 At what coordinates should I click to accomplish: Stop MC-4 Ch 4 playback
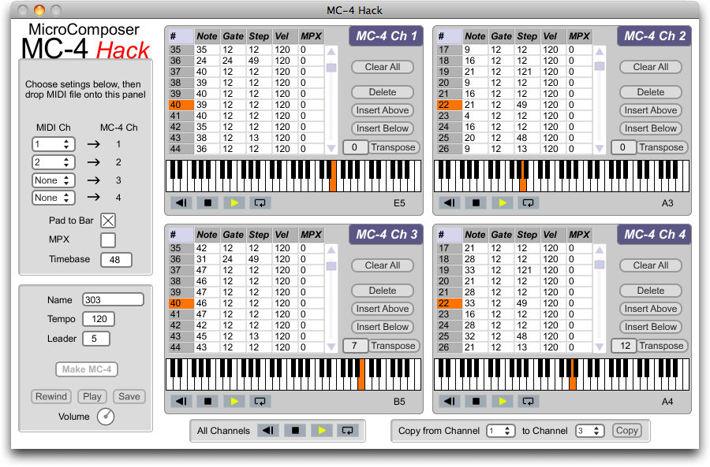[476, 402]
